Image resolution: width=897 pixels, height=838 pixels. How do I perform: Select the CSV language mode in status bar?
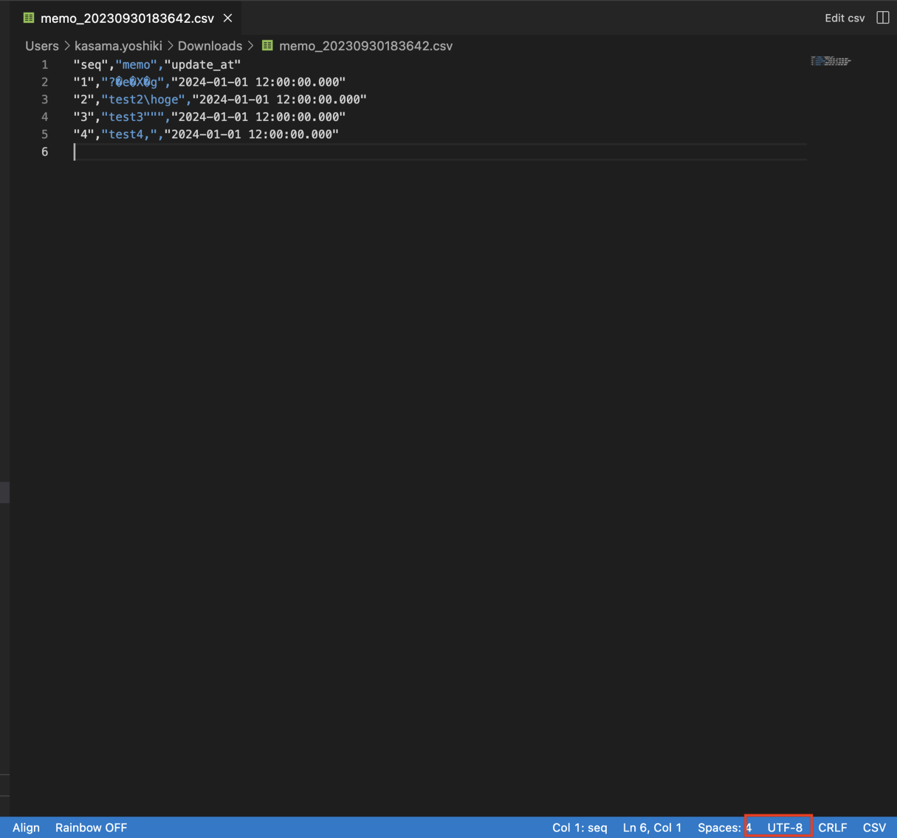tap(874, 827)
